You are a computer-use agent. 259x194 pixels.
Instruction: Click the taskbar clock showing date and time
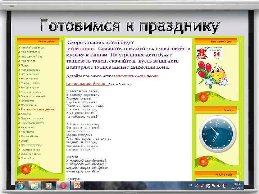(x=237, y=186)
